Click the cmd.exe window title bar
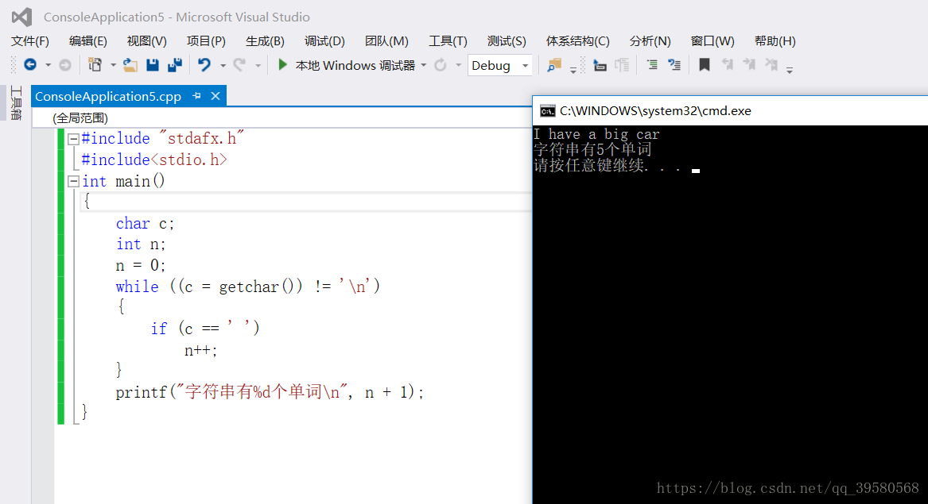 (x=730, y=111)
